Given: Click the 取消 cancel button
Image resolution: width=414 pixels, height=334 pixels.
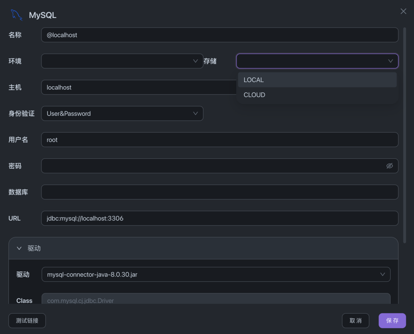Looking at the screenshot, I should point(355,321).
